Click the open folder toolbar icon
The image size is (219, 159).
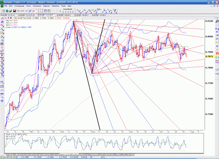pyautogui.click(x=11, y=11)
